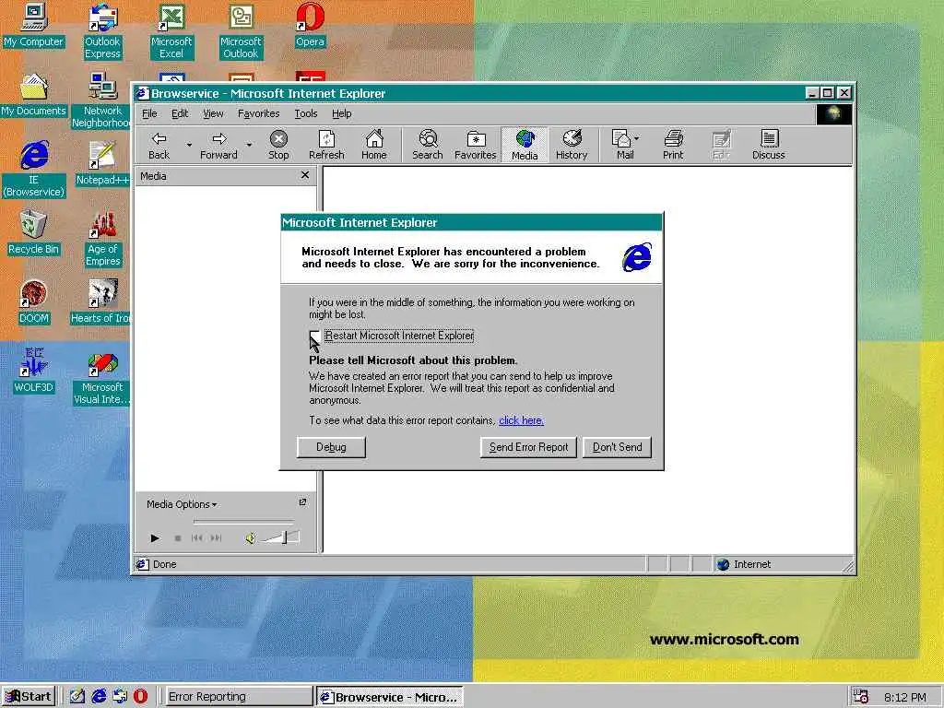944x708 pixels.
Task: Click the Debug button
Action: (x=331, y=447)
